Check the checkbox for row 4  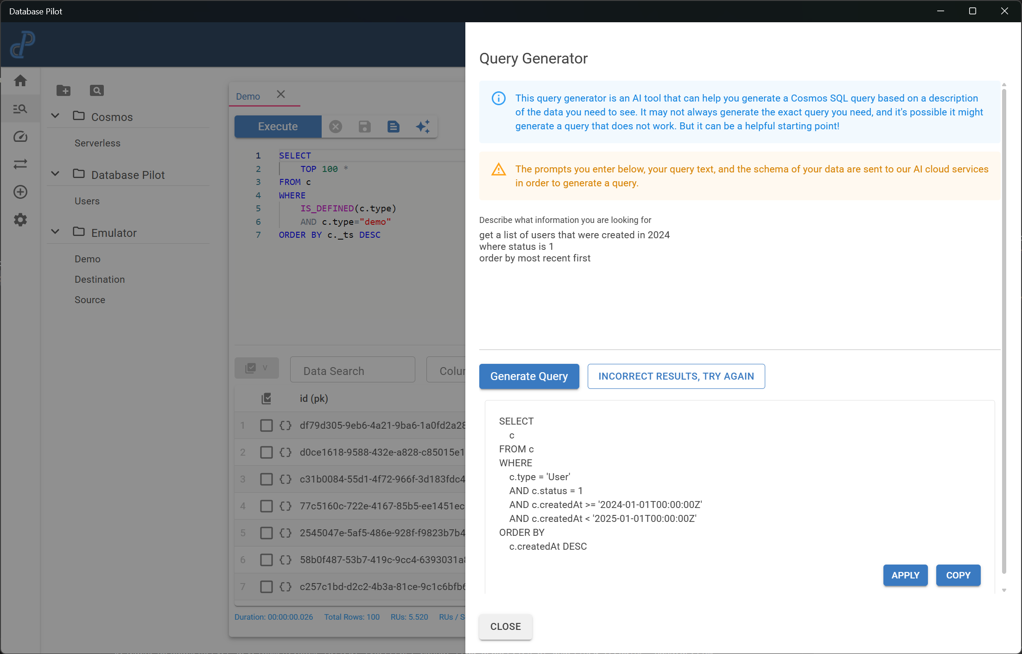point(267,506)
